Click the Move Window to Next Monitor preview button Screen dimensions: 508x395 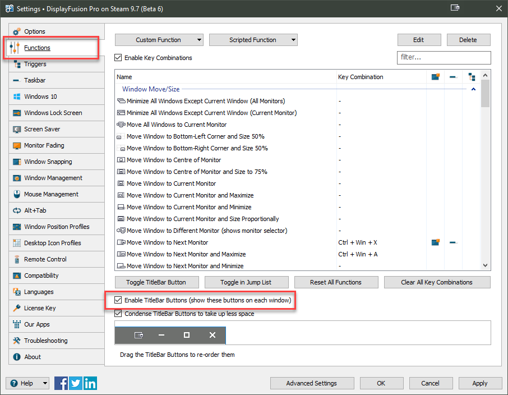tap(139, 335)
